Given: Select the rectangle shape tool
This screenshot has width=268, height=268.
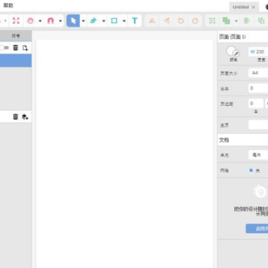Looking at the screenshot, I should point(114,21).
